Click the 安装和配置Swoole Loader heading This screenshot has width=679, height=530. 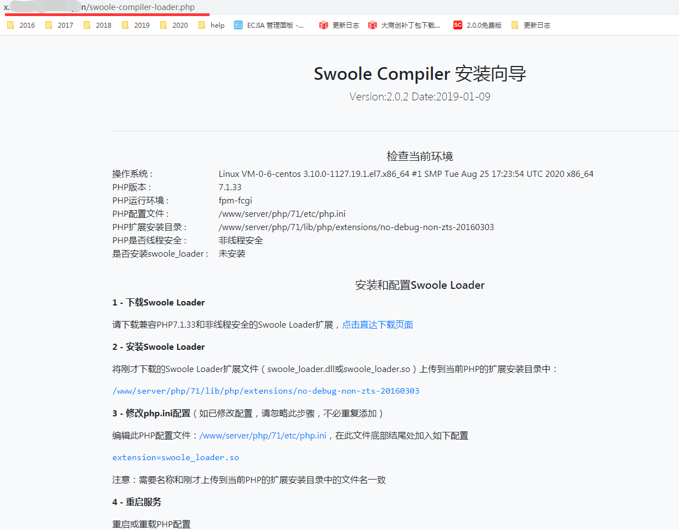(420, 286)
